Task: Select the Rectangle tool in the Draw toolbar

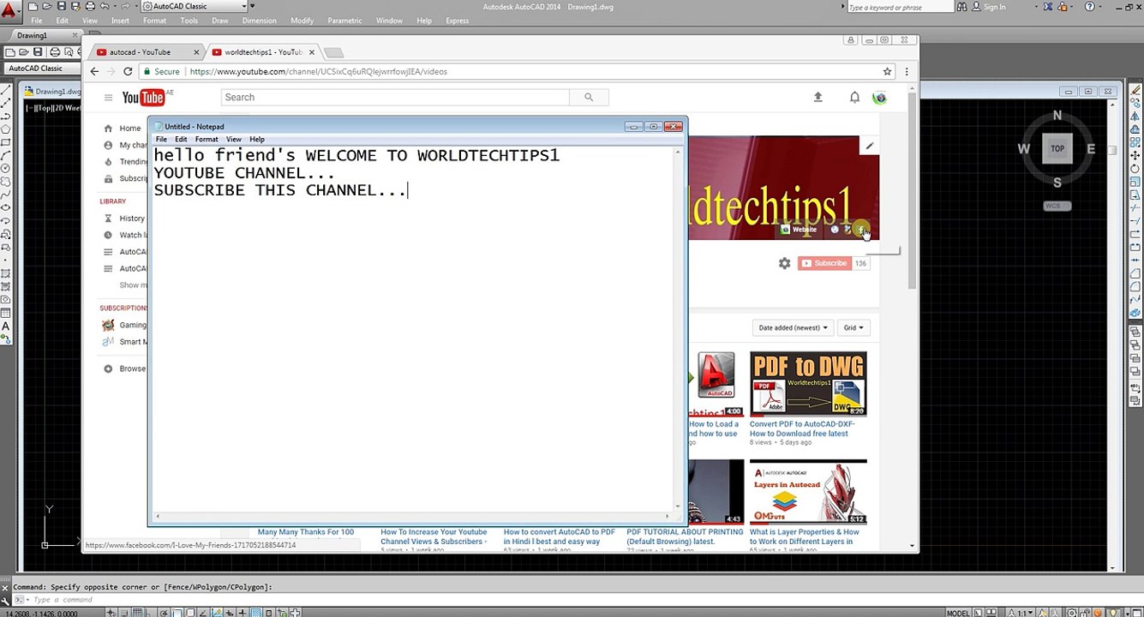Action: click(6, 142)
